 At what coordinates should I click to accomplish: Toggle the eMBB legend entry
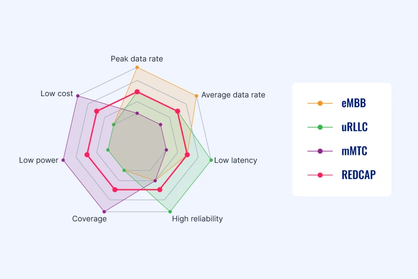[337, 103]
